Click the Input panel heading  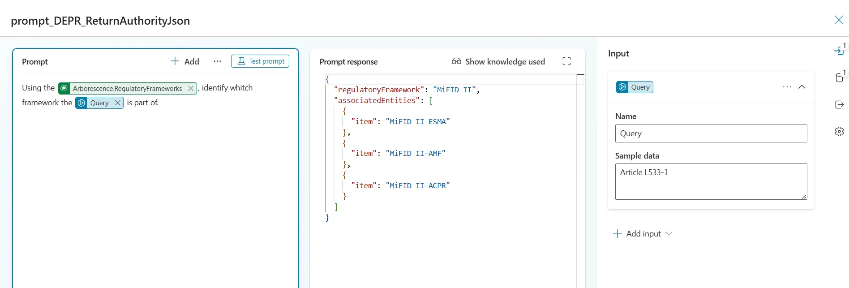pyautogui.click(x=618, y=53)
